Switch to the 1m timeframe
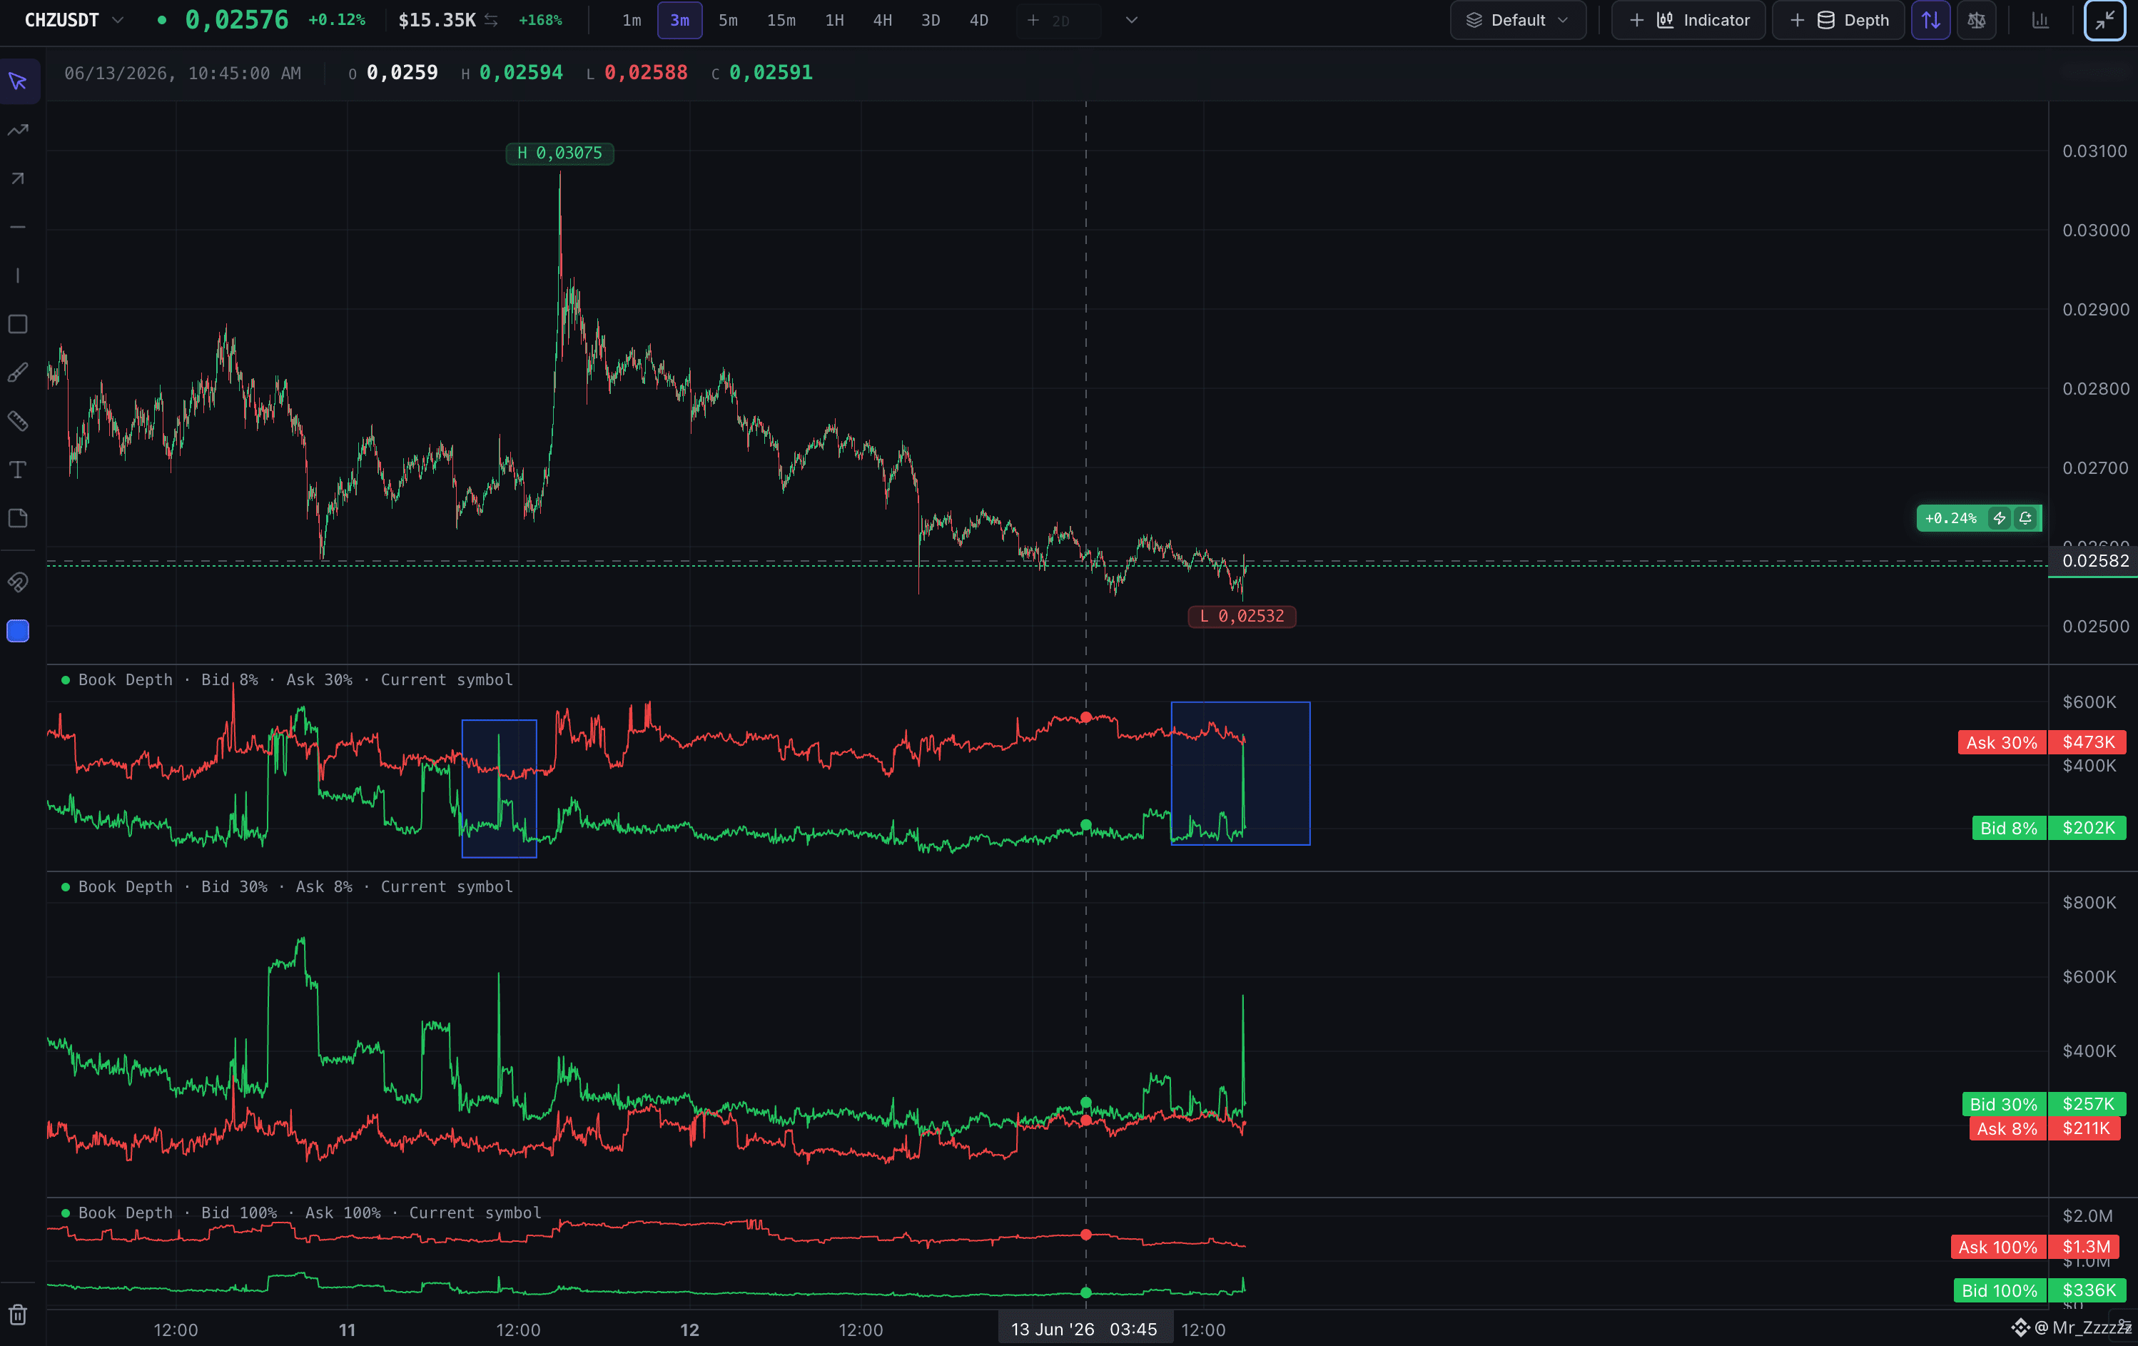The width and height of the screenshot is (2138, 1346). [632, 19]
